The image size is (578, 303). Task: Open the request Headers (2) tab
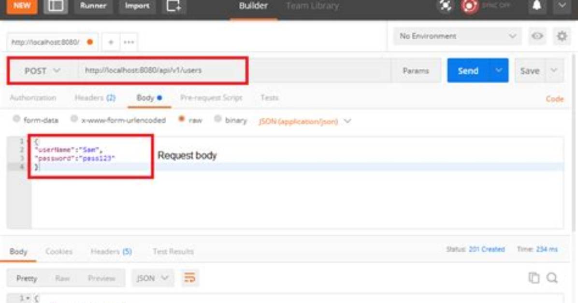[x=95, y=98]
